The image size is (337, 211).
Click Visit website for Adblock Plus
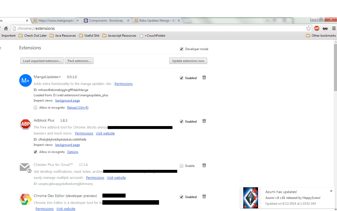click(x=105, y=133)
